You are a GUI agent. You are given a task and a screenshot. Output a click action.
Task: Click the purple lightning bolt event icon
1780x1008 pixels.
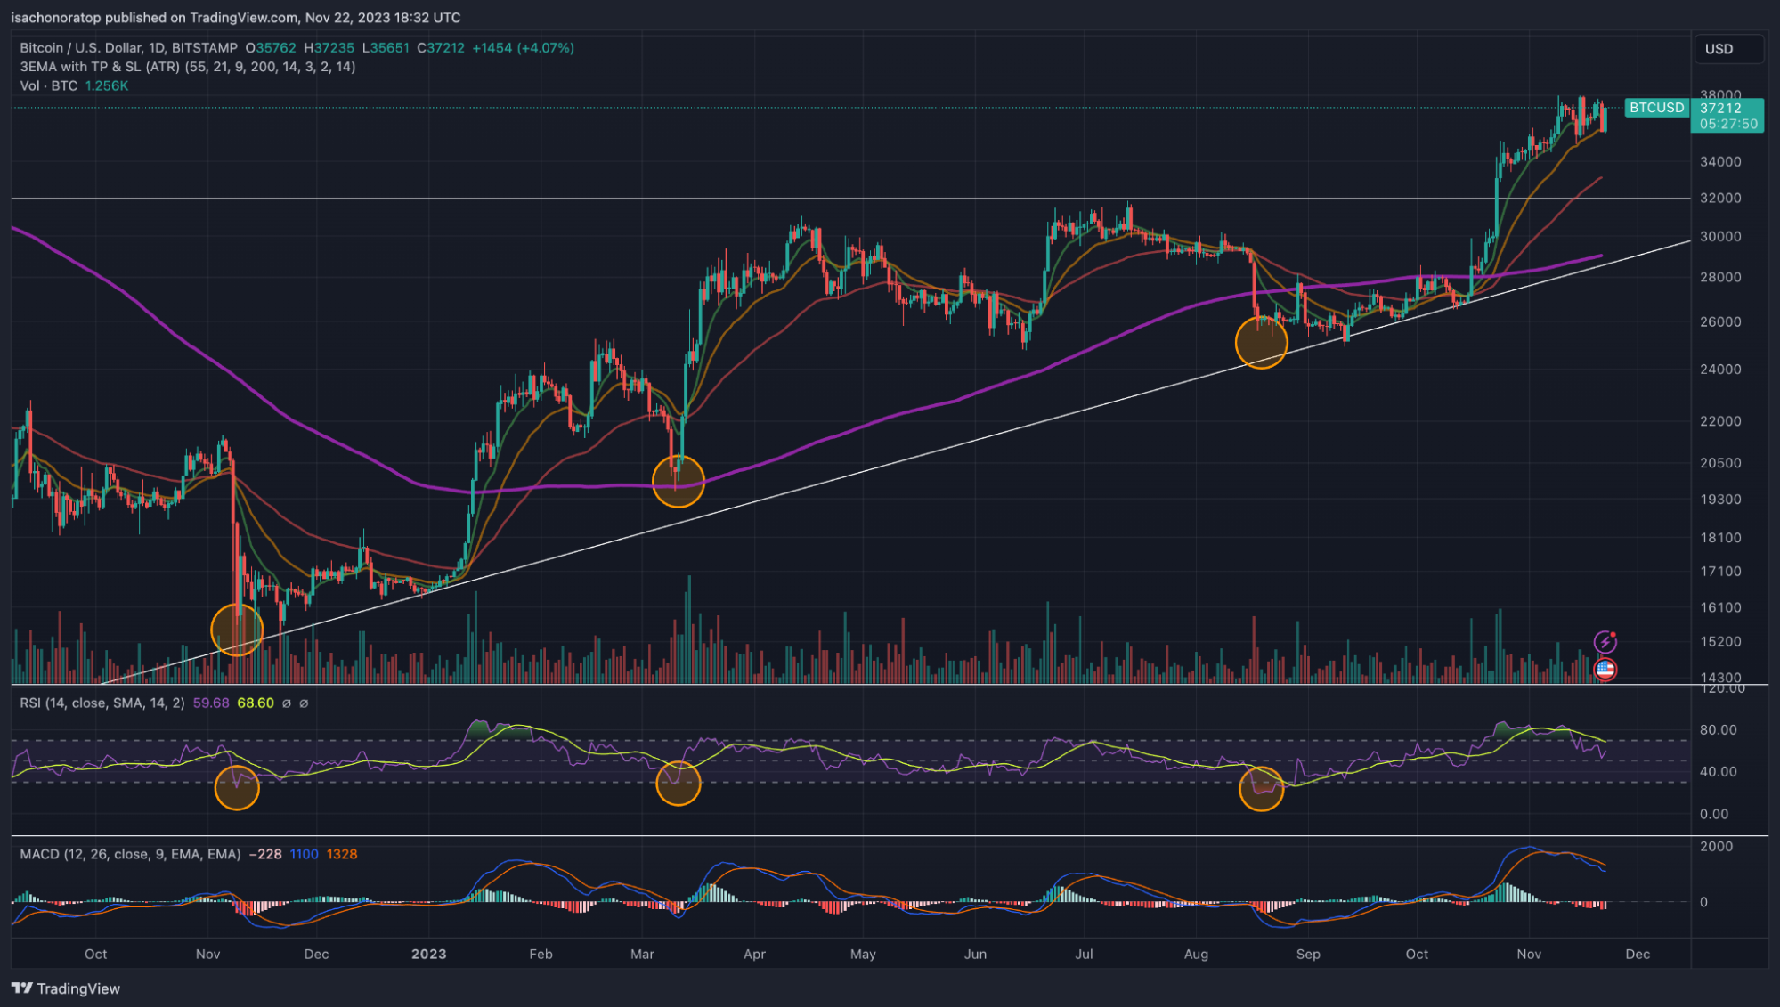1605,641
